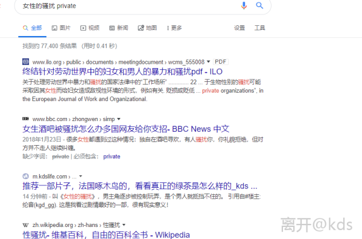The width and height of the screenshot is (362, 239).
Task: Click the BBC site favicon
Action: (x=25, y=119)
